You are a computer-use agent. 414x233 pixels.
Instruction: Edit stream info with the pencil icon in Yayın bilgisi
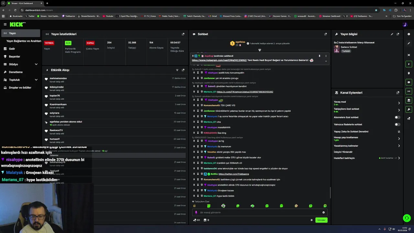tap(392, 34)
